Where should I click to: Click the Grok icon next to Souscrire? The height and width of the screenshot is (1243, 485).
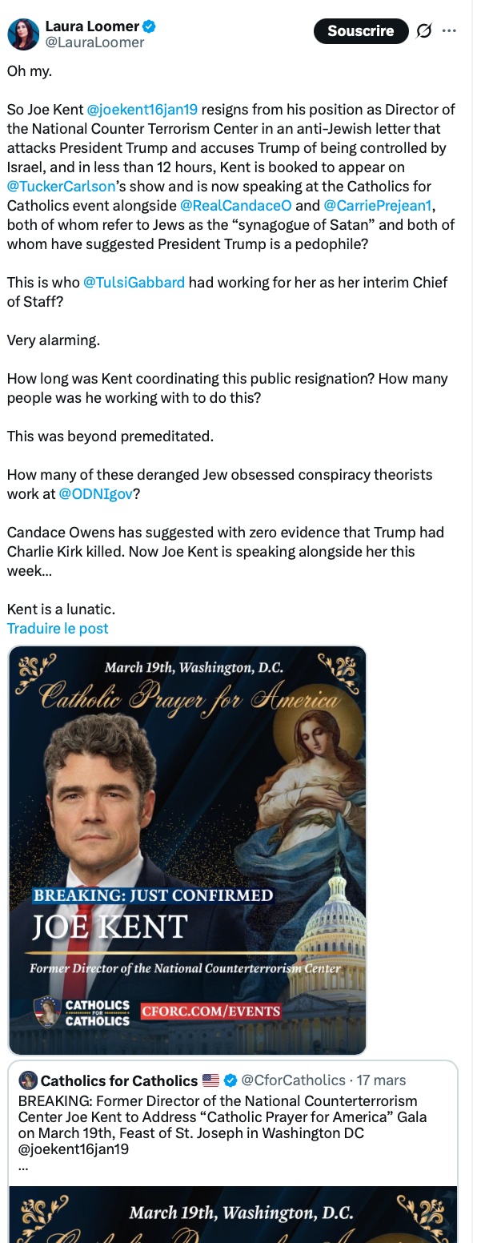click(x=425, y=31)
